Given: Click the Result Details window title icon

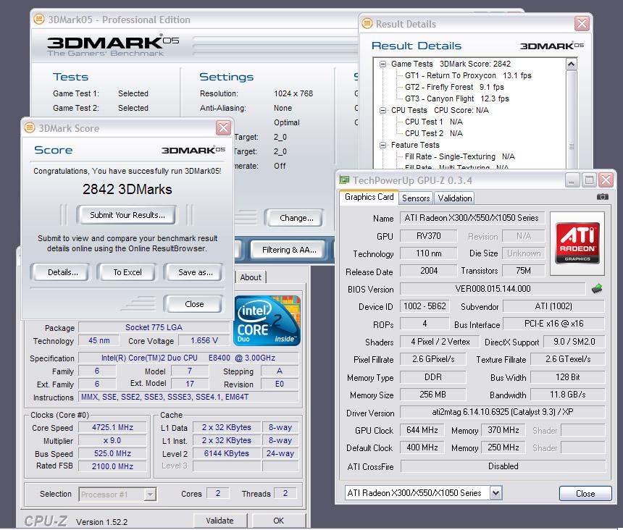Looking at the screenshot, I should pyautogui.click(x=367, y=24).
